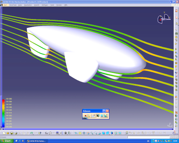
Task: Open the formula f(x) tool
Action: (46, 133)
